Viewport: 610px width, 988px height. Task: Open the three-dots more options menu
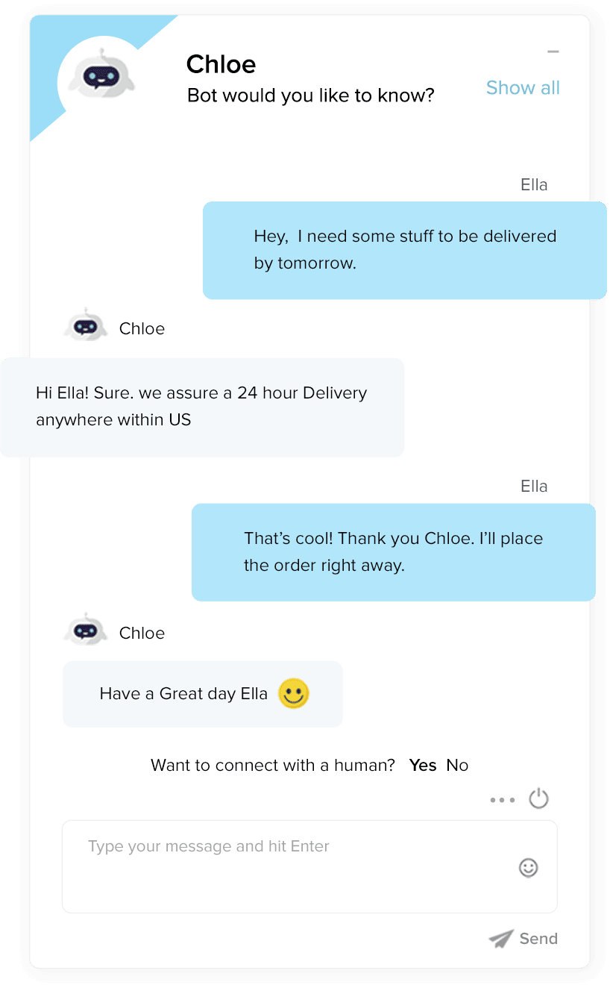(502, 800)
